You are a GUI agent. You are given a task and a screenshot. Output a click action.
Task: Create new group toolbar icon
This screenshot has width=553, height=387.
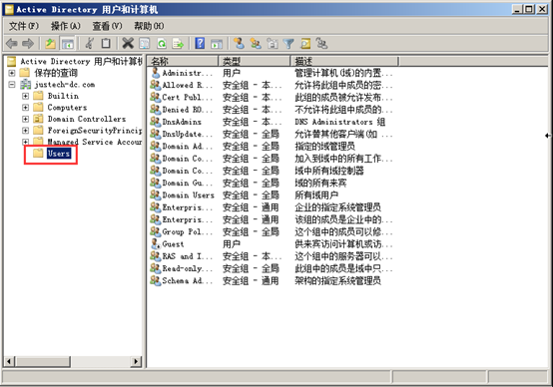256,44
